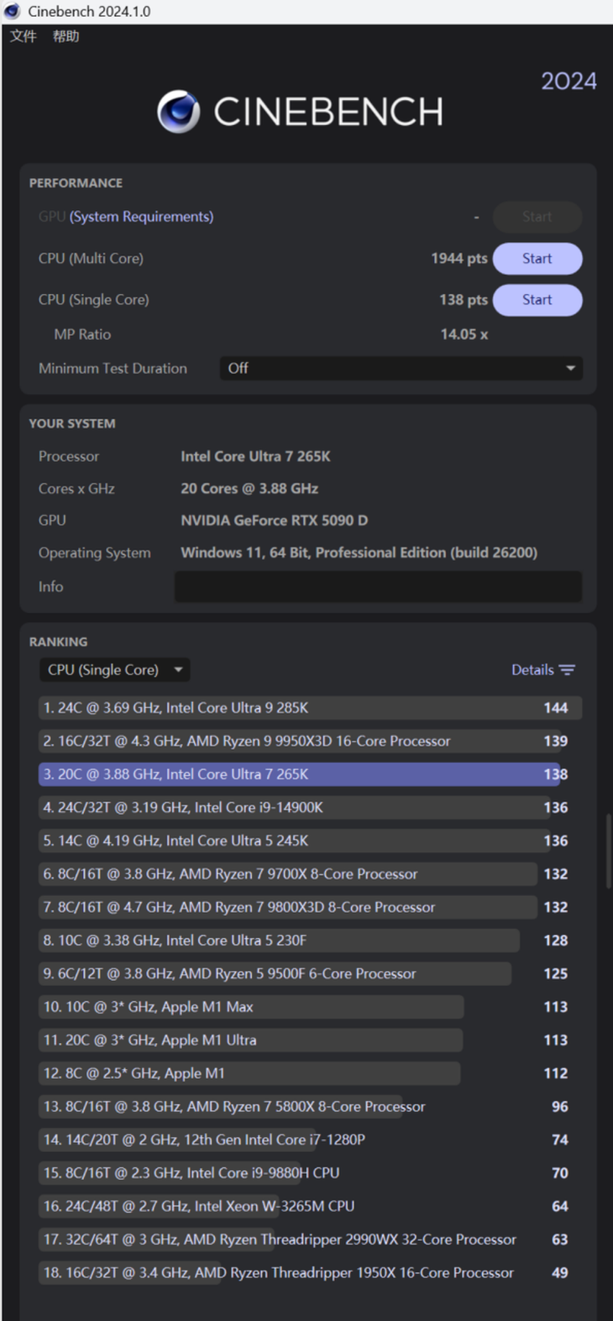This screenshot has height=1321, width=613.
Task: Click the Cinebench sphere logo in header
Action: 178,113
